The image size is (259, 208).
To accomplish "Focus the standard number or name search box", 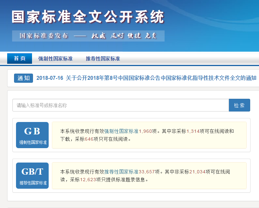I will point(121,105).
